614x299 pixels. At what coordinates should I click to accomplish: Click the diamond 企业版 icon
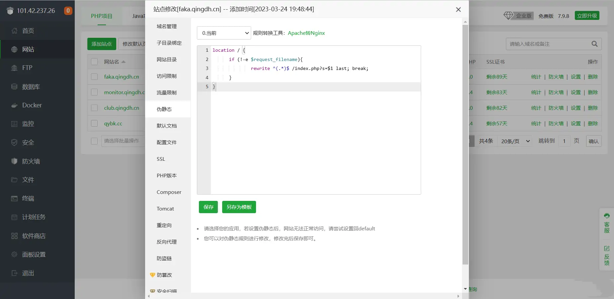(508, 16)
